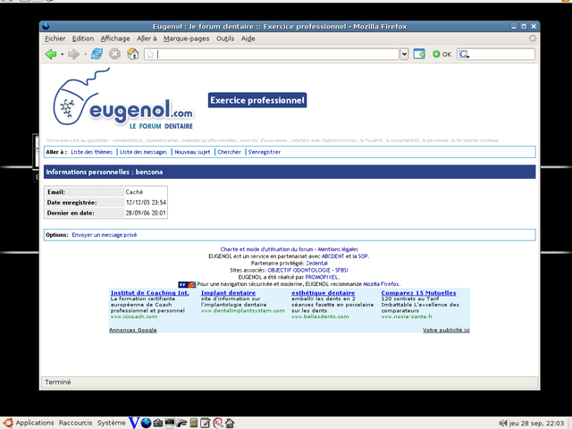
Task: Open the forward button history dropdown arrow
Action: click(86, 55)
